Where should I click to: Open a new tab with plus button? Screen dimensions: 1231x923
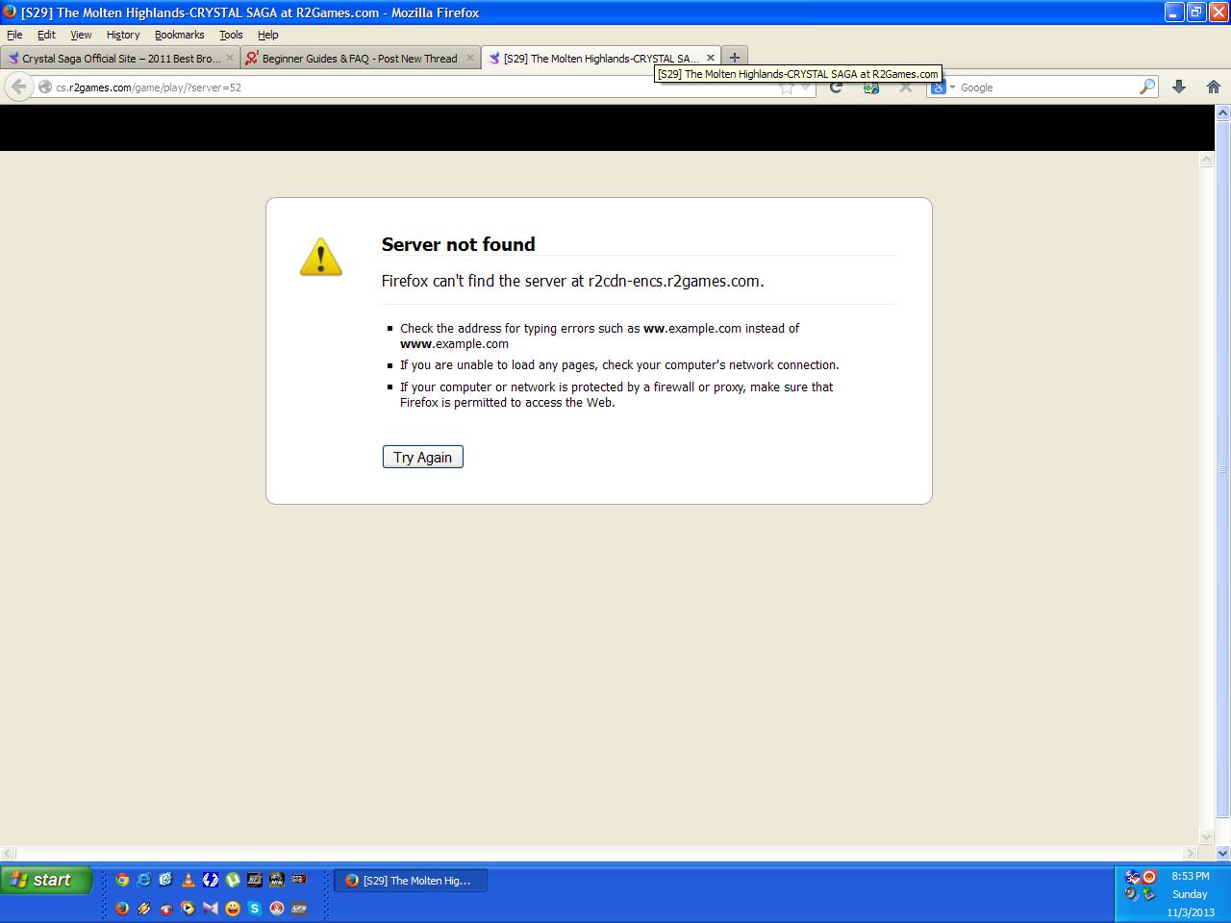coord(734,58)
